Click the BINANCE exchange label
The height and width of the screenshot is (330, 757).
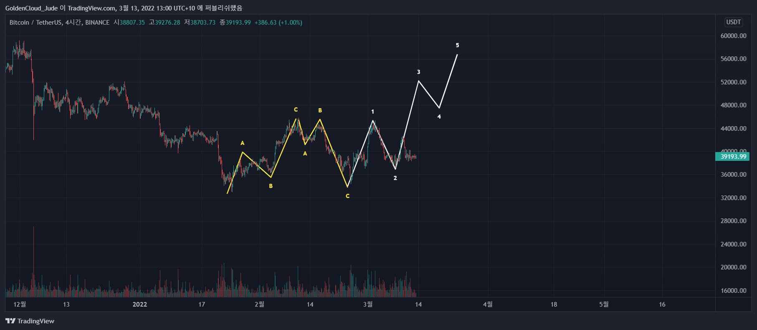click(x=97, y=23)
